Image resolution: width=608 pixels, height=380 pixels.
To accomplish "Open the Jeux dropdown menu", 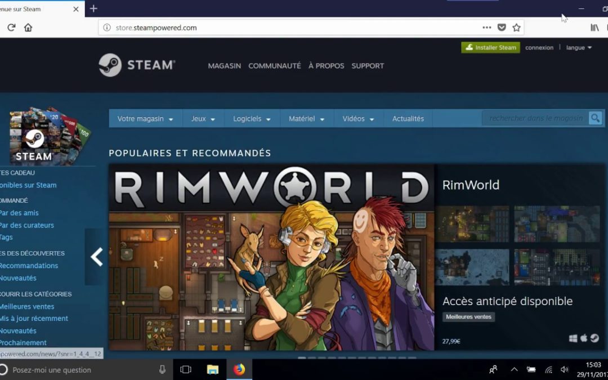I will 203,118.
